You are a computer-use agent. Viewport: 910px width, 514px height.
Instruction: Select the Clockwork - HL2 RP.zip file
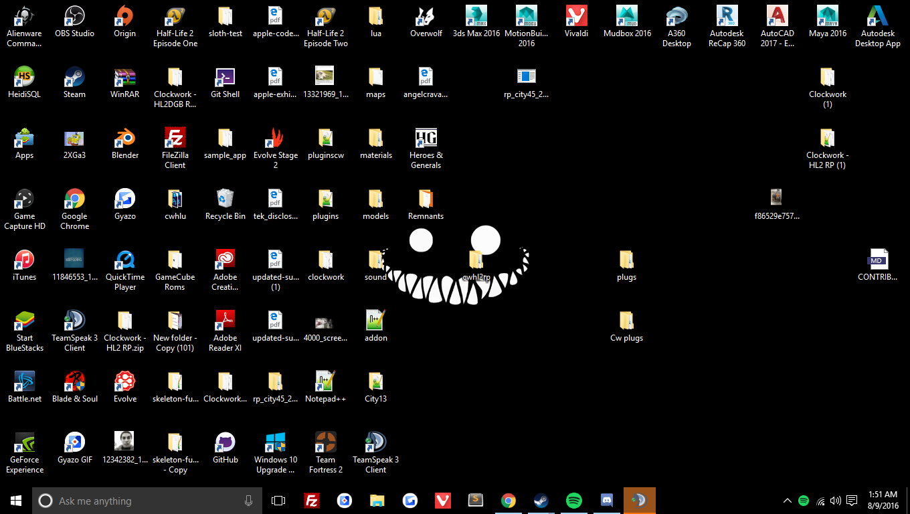pos(124,331)
